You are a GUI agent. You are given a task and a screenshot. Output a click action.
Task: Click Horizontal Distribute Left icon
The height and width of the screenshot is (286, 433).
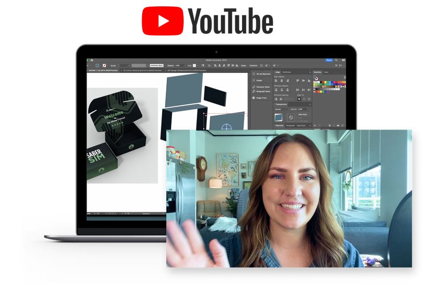coord(298,90)
